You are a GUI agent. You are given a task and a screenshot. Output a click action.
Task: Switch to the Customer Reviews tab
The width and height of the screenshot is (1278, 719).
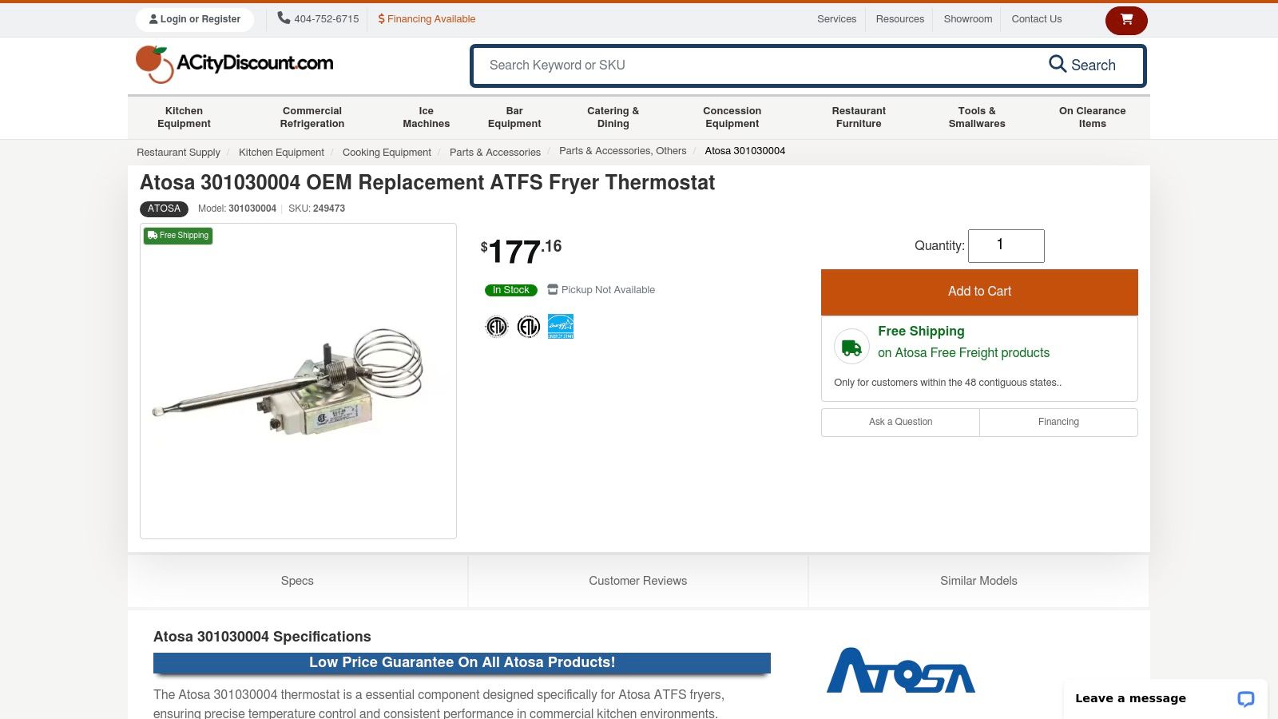pos(637,581)
